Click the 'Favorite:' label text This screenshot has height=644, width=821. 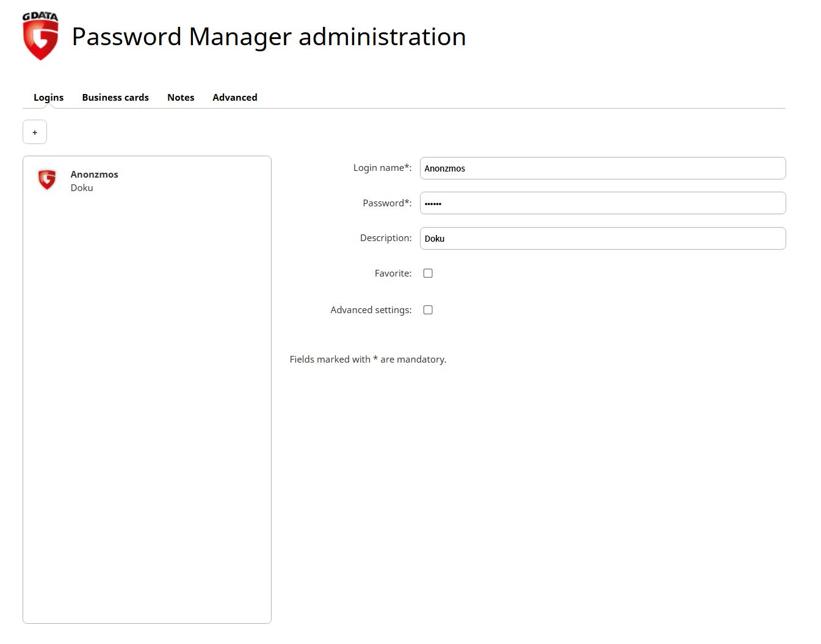(393, 273)
